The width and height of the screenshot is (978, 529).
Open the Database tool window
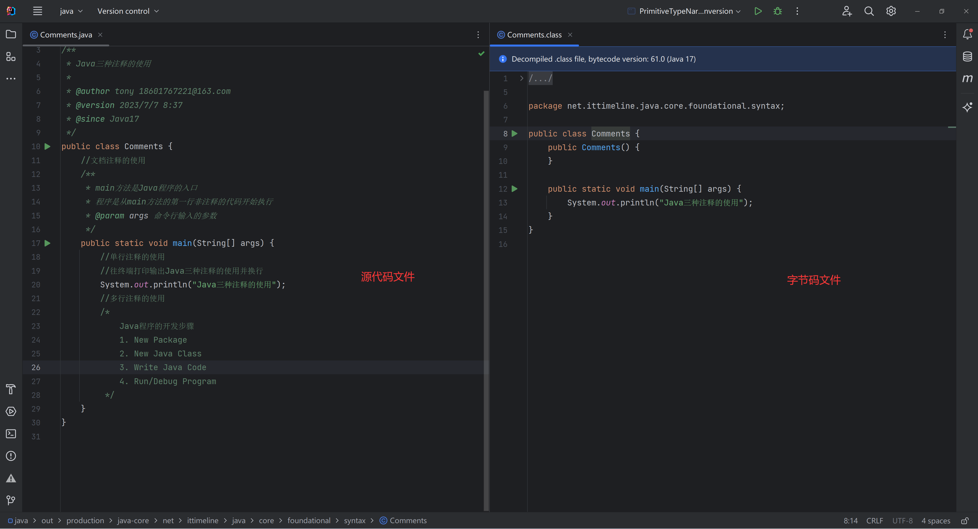[x=967, y=57]
